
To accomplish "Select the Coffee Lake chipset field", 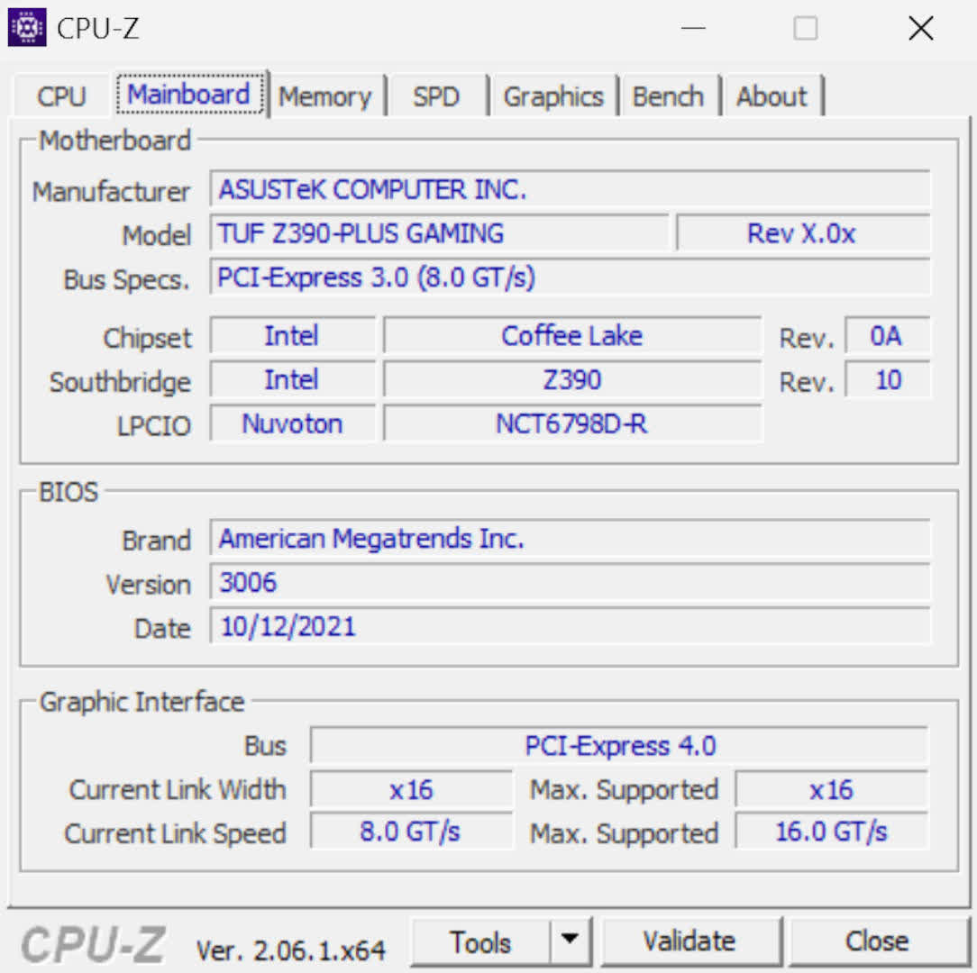I will [572, 336].
